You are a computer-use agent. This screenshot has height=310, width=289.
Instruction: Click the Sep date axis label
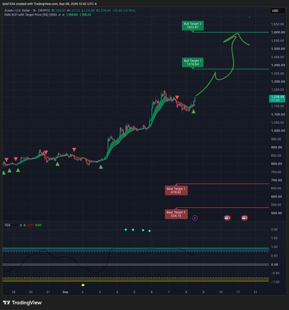click(x=65, y=292)
